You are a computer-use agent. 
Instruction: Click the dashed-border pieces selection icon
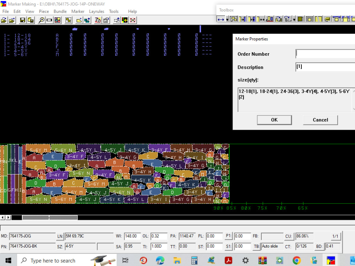pos(68,20)
